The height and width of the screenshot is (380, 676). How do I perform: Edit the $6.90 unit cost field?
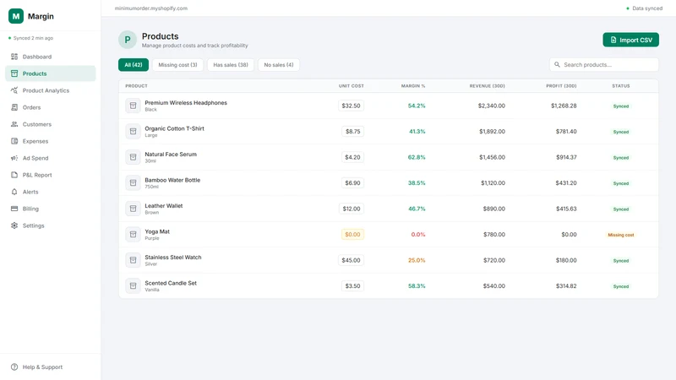point(352,182)
